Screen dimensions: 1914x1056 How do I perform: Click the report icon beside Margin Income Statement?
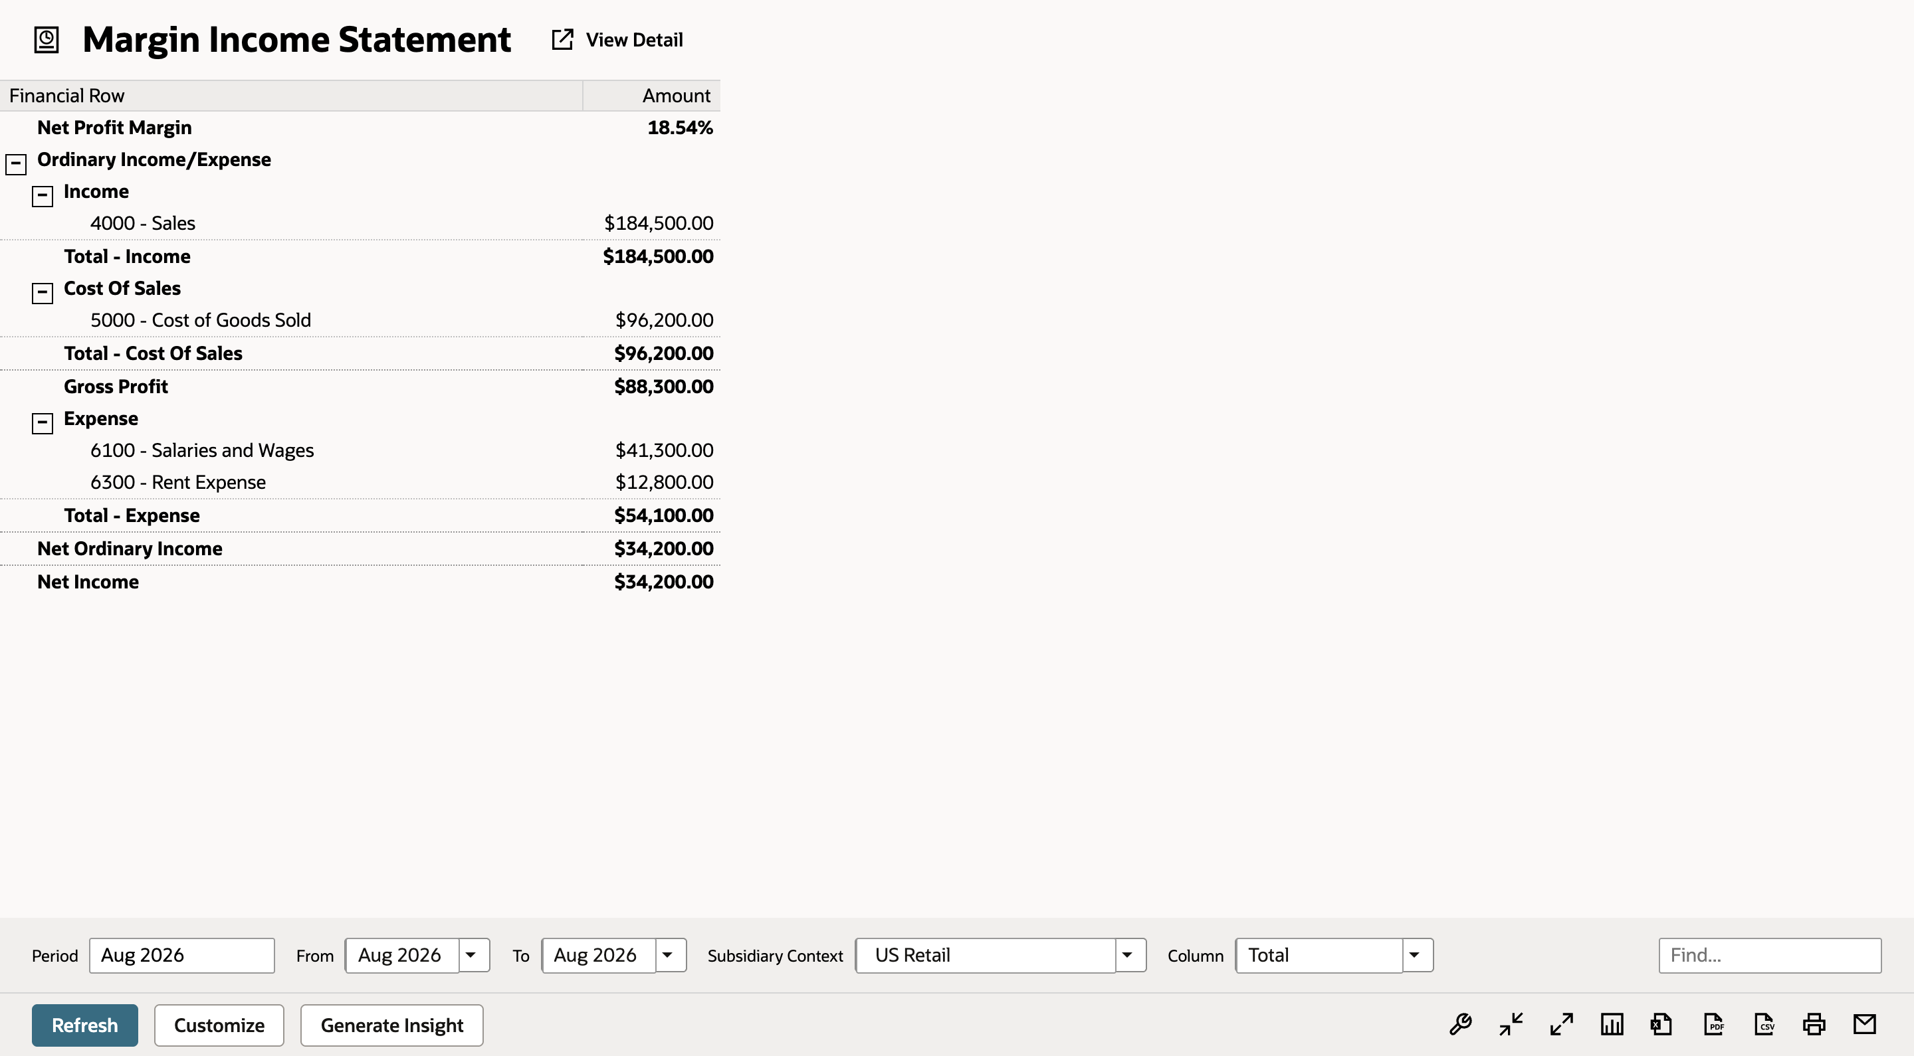46,39
